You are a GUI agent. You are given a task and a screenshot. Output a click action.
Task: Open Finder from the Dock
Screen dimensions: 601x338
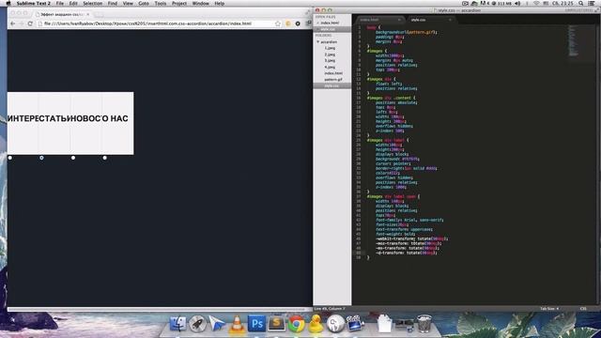pyautogui.click(x=177, y=324)
